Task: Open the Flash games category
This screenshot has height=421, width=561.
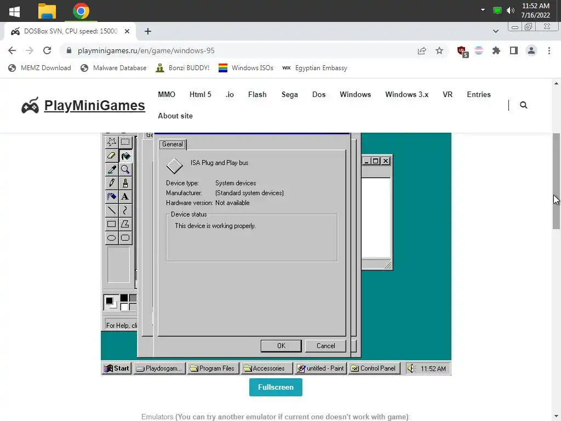Action: click(257, 94)
